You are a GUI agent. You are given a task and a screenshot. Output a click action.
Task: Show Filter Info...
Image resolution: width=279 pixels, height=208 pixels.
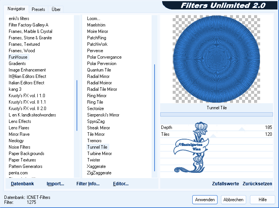click(x=88, y=184)
